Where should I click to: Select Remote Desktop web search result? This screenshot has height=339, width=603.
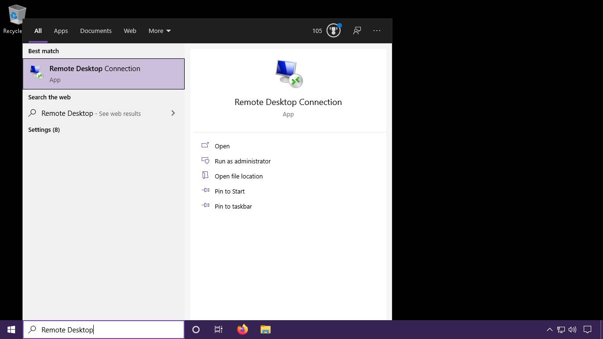tap(104, 113)
